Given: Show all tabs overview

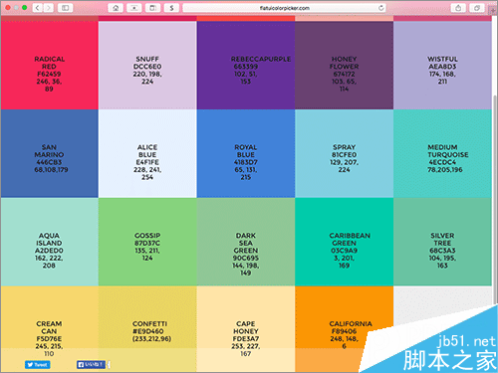Looking at the screenshot, I should (477, 8).
